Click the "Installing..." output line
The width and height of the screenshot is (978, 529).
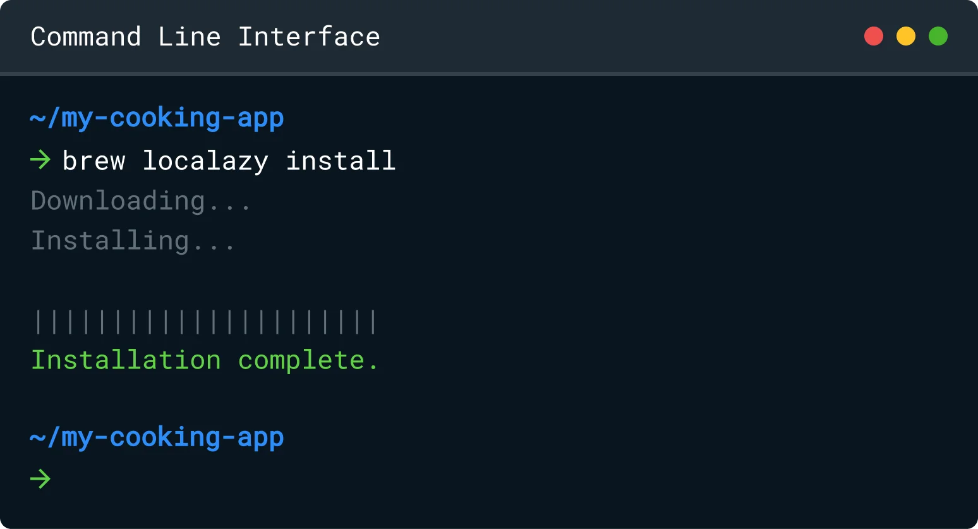[x=133, y=241]
